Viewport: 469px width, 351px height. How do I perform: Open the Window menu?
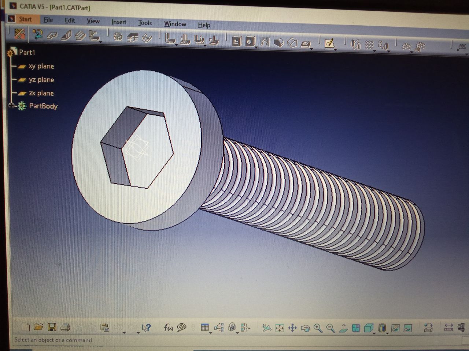pos(175,24)
